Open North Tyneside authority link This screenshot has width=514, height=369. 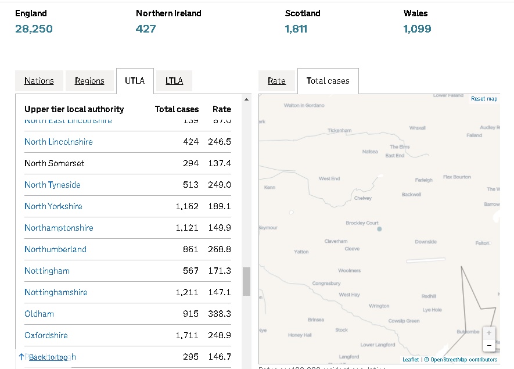[52, 185]
